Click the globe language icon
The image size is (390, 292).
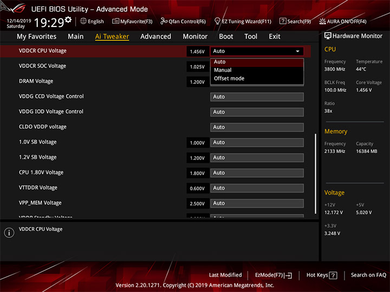tap(83, 21)
